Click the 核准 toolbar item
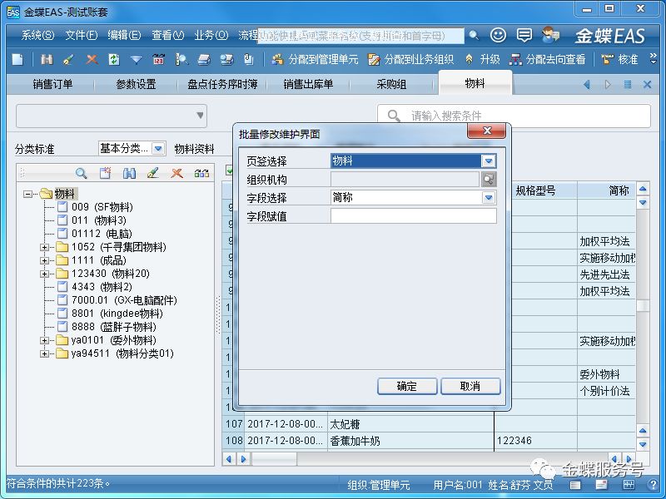Image resolution: width=666 pixels, height=499 pixels. tap(620, 59)
